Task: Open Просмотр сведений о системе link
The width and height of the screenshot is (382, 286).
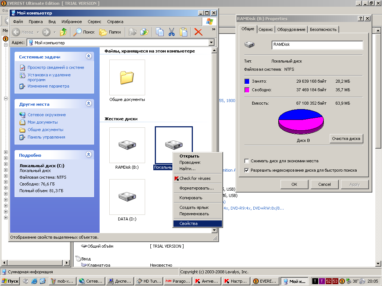Action: click(x=56, y=67)
